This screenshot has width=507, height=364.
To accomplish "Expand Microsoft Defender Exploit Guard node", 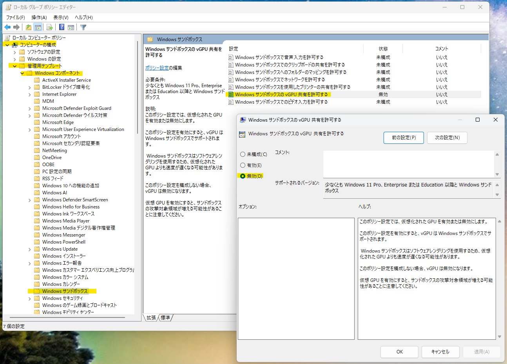I will coord(29,108).
